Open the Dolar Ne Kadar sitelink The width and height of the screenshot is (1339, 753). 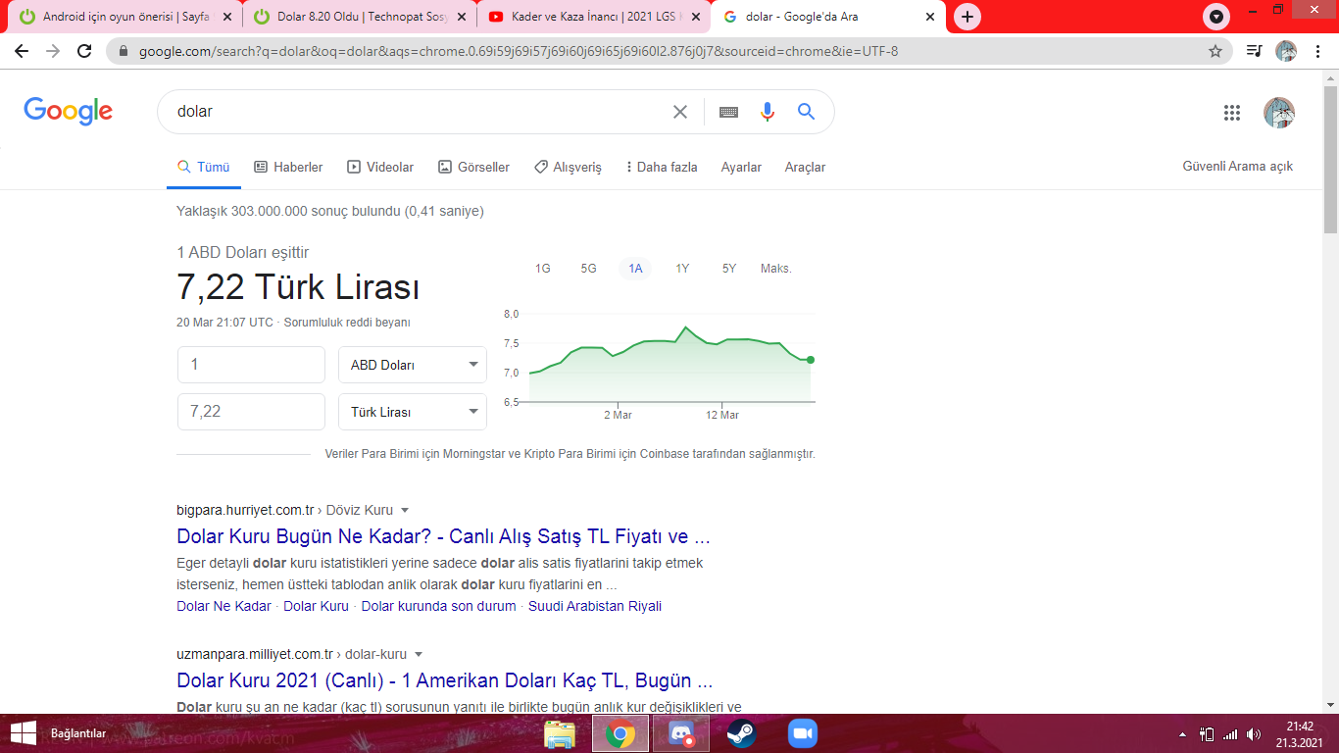[223, 606]
